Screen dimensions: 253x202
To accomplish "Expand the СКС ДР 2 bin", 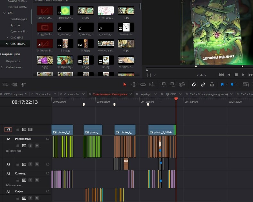I will coord(7,38).
